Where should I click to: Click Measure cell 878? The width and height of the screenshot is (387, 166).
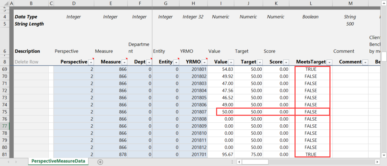pyautogui.click(x=111, y=154)
